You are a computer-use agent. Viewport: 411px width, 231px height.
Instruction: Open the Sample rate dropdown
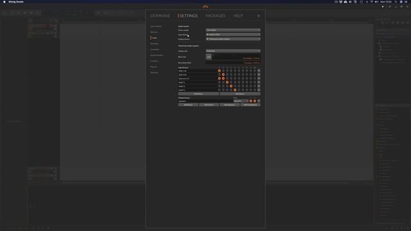[233, 51]
